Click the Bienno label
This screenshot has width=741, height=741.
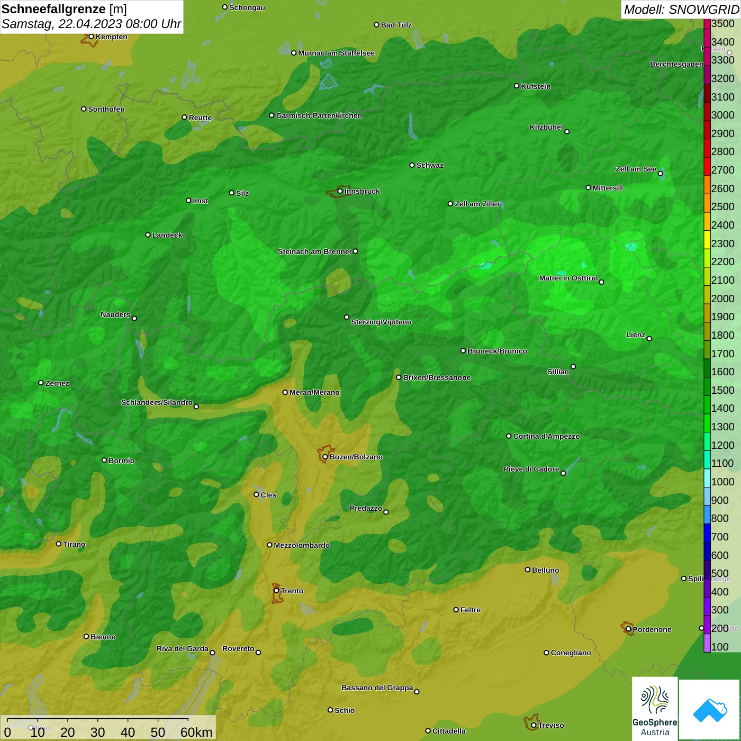103,637
